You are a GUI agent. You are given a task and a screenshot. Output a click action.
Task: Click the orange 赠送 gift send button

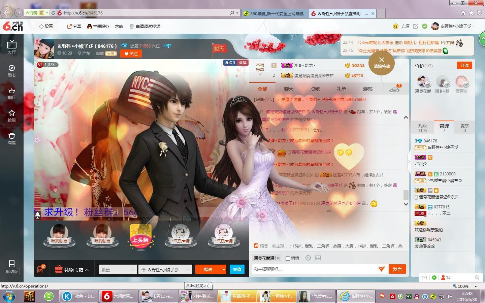coord(208,269)
